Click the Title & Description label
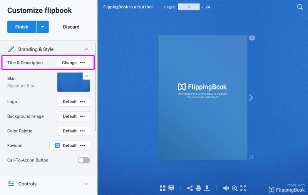This screenshot has height=195, width=308. click(x=25, y=63)
